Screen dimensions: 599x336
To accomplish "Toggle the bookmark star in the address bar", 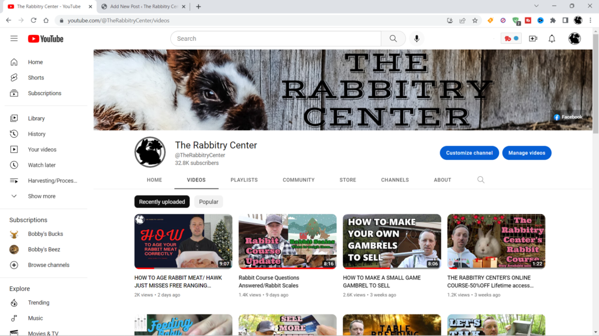I will pyautogui.click(x=475, y=19).
